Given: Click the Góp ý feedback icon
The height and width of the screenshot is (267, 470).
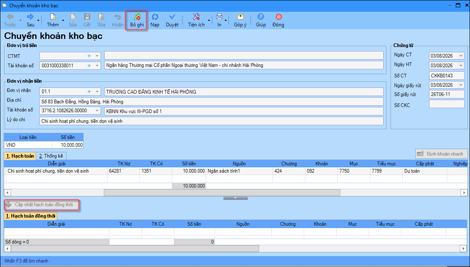Looking at the screenshot, I should (x=240, y=17).
